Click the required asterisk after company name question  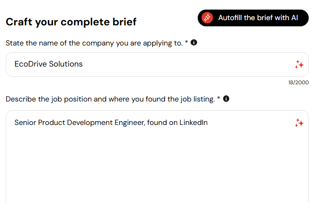point(186,42)
